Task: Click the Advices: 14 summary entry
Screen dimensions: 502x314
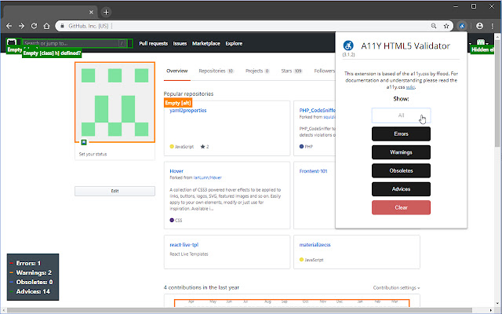Action: (x=30, y=291)
